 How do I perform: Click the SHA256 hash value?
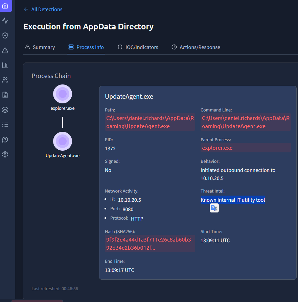click(x=149, y=244)
